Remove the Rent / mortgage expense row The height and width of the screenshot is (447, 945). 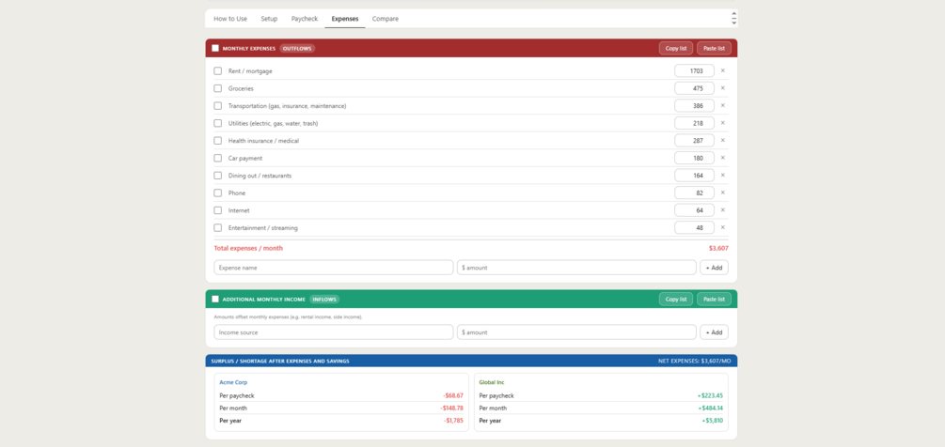[x=722, y=70]
